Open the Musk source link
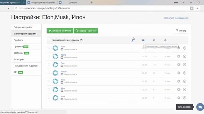 pyautogui.click(x=63, y=96)
